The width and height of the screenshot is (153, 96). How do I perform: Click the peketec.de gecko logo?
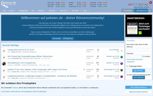coord(8,4)
